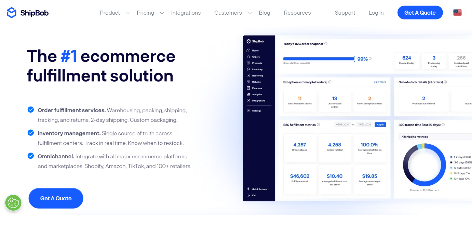This screenshot has width=472, height=229.
Task: Click the green 13+ days legend dot
Action: pos(451,178)
